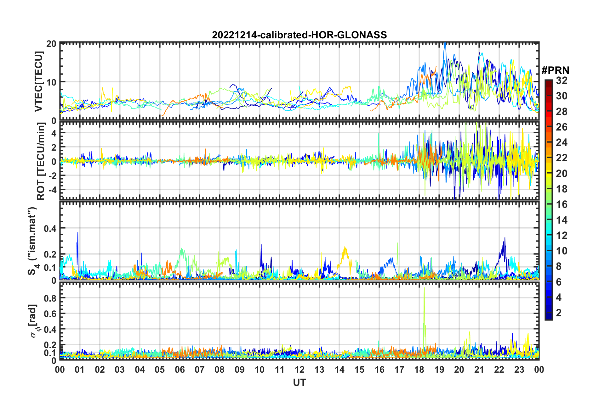Click the plot title 20221214-calibrated-HOR-GLONASS
The image size is (599, 400).
click(x=299, y=35)
